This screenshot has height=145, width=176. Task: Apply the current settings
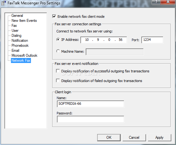tap(159, 138)
